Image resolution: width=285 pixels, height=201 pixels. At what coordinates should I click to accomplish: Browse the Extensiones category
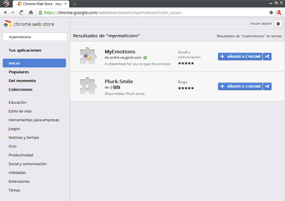click(x=19, y=182)
